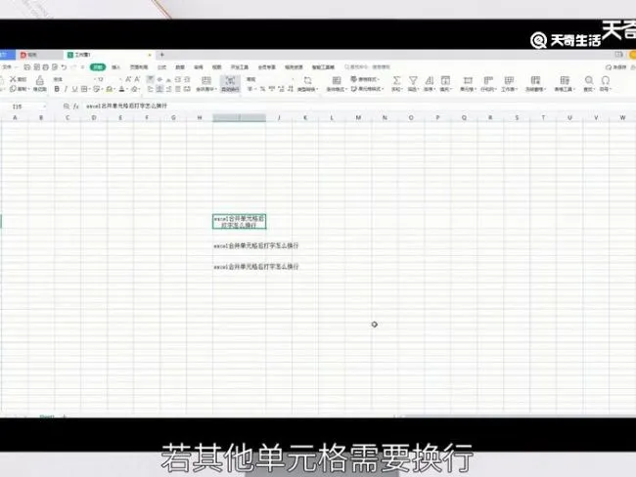Apply Underline formatting

(x=74, y=89)
